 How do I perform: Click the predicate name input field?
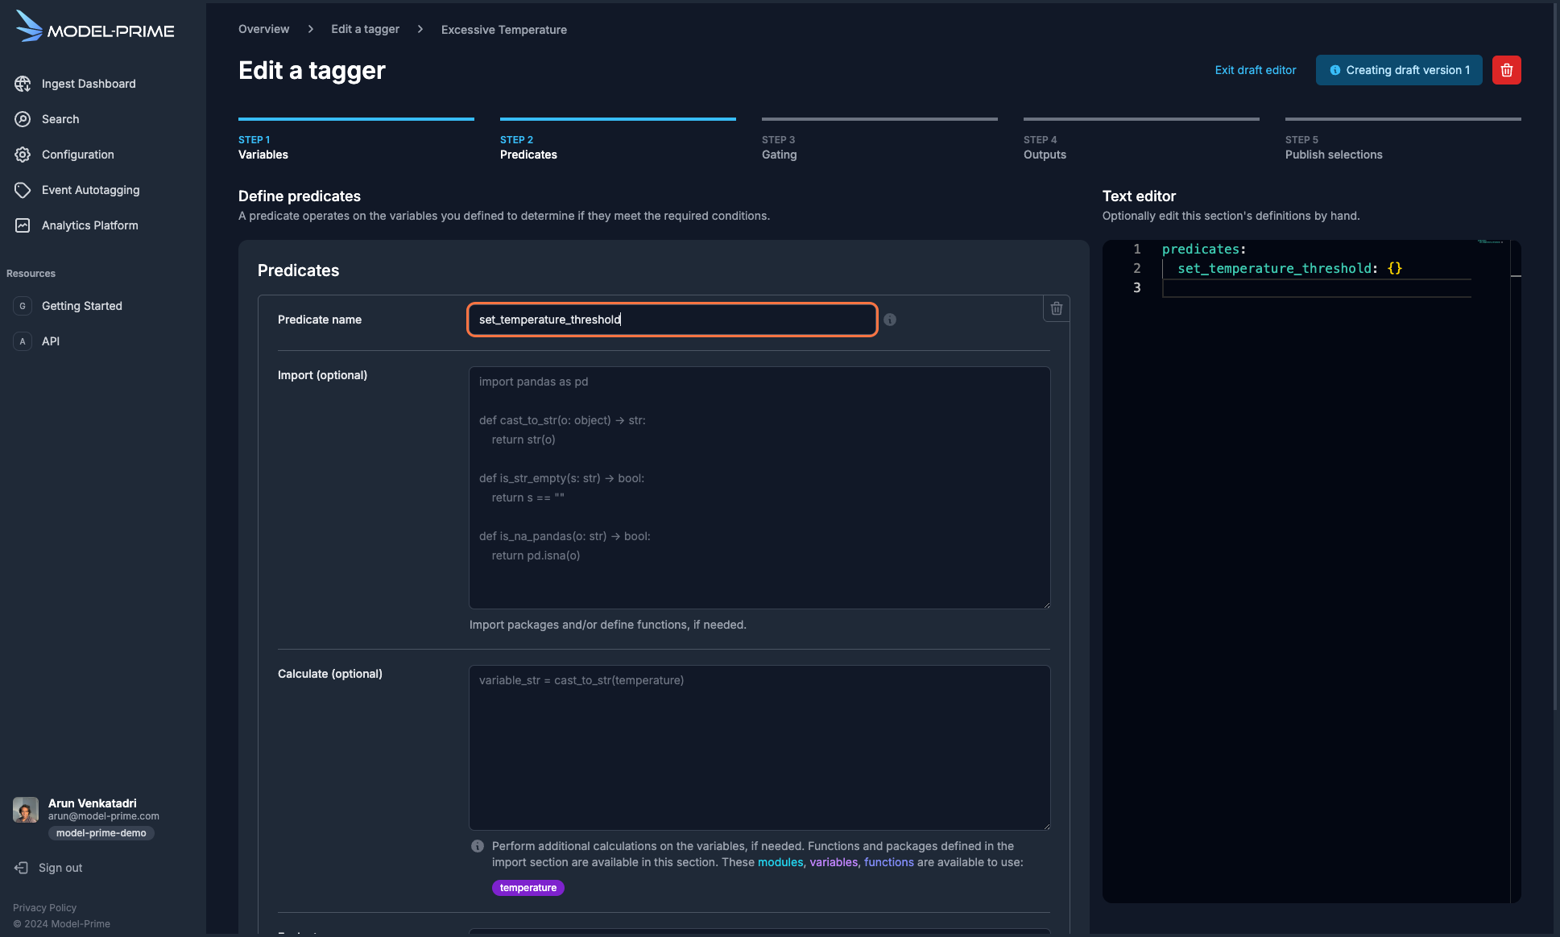[672, 320]
